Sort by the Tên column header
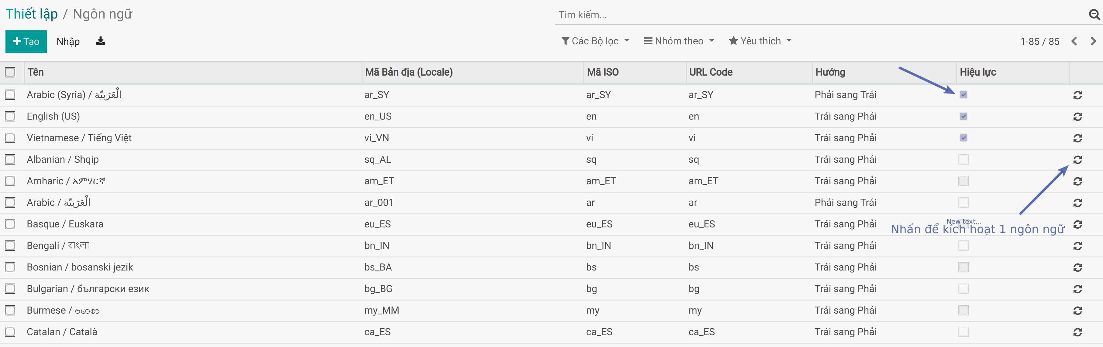The height and width of the screenshot is (347, 1103). 36,72
